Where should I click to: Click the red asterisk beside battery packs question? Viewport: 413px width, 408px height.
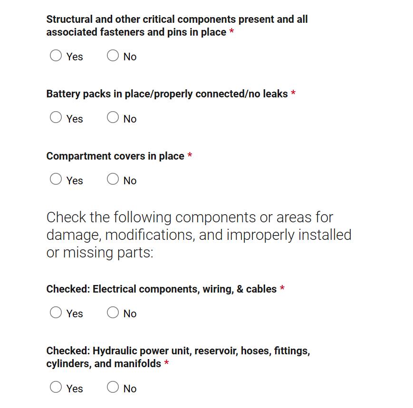click(x=293, y=94)
